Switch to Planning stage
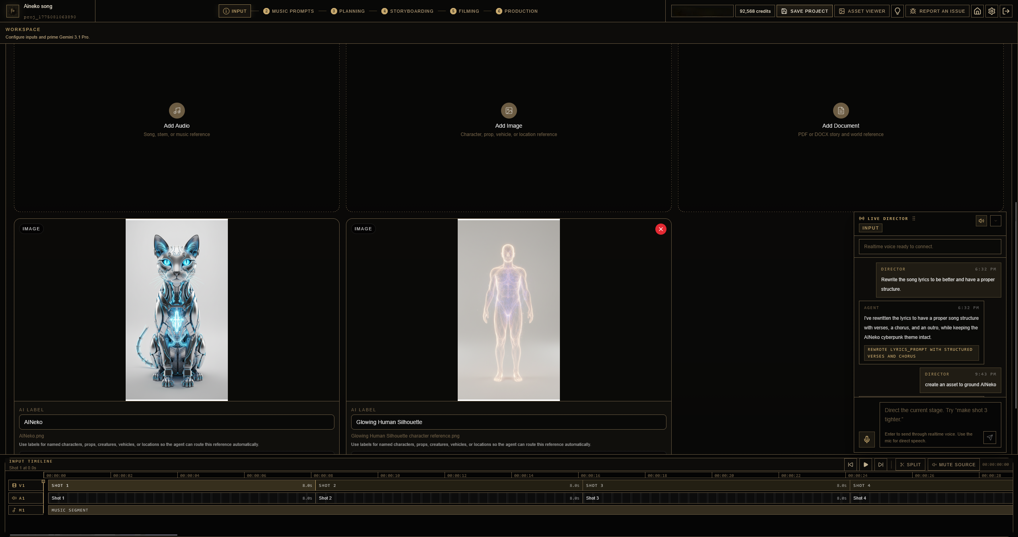The height and width of the screenshot is (537, 1018). click(x=348, y=11)
